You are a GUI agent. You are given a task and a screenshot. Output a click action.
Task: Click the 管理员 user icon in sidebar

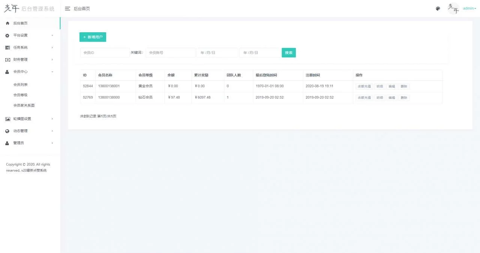(7, 143)
